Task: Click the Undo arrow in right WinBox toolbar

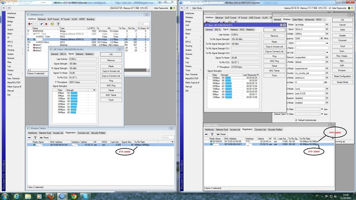Action: tap(182, 8)
